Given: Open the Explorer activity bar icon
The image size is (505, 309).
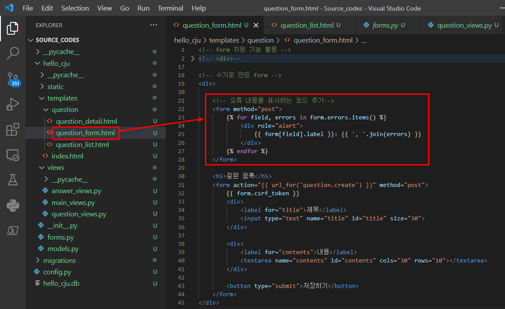Looking at the screenshot, I should [13, 28].
